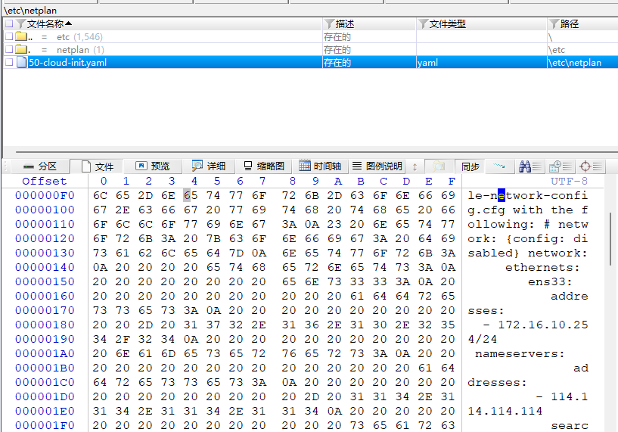This screenshot has height=432, width=618.
Task: Click offset 00000100 in hex view
Action: click(45, 210)
